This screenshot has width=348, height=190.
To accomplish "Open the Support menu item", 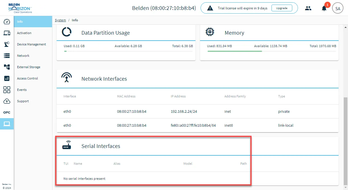I will coord(33,101).
